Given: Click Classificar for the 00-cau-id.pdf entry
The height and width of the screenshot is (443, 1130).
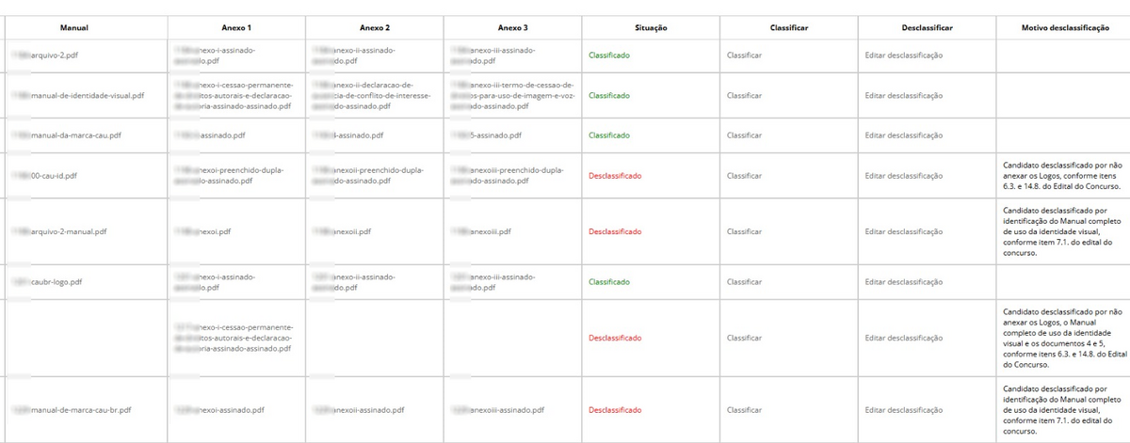Looking at the screenshot, I should tap(744, 176).
